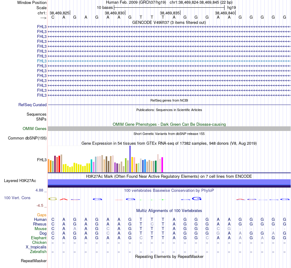Click the 'Elephant' alignment row label
Viewport: 291px width, 268px height.
(39, 238)
